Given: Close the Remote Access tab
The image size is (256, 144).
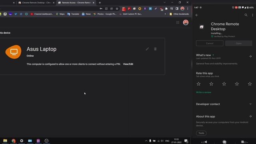Looking at the screenshot, I should [x=94, y=3].
